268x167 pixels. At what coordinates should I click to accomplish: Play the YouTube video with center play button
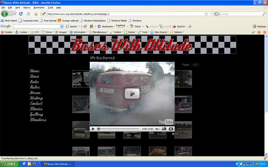click(132, 94)
